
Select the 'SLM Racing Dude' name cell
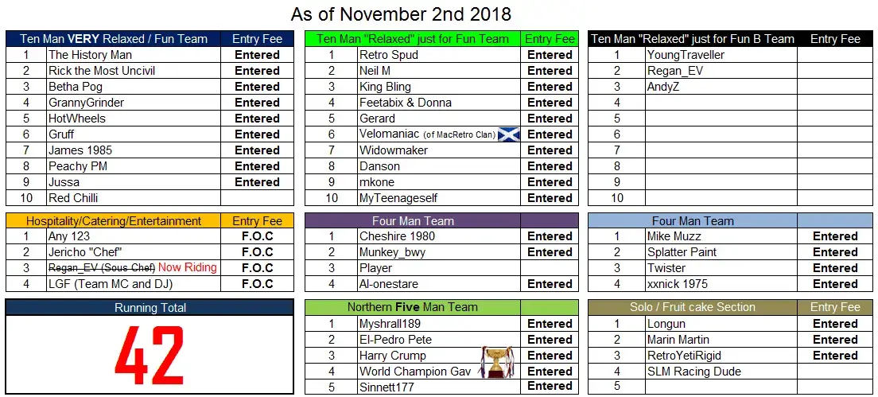722,372
